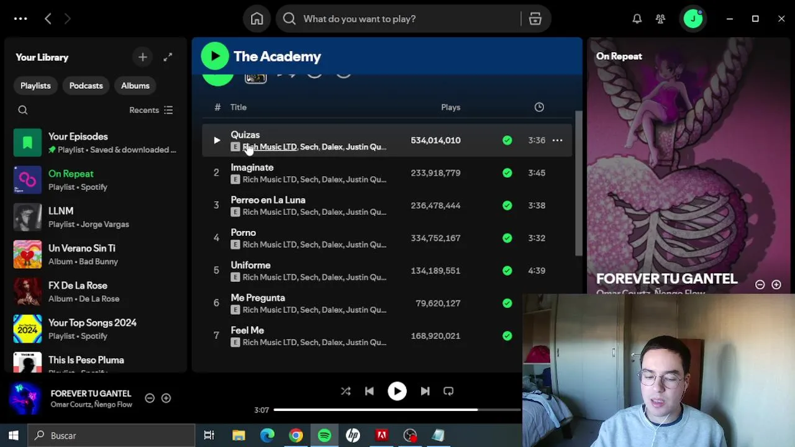Select the Feel Me track title

pos(247,330)
